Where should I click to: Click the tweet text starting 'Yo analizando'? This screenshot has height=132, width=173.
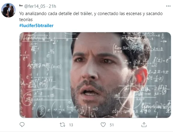click(x=91, y=17)
